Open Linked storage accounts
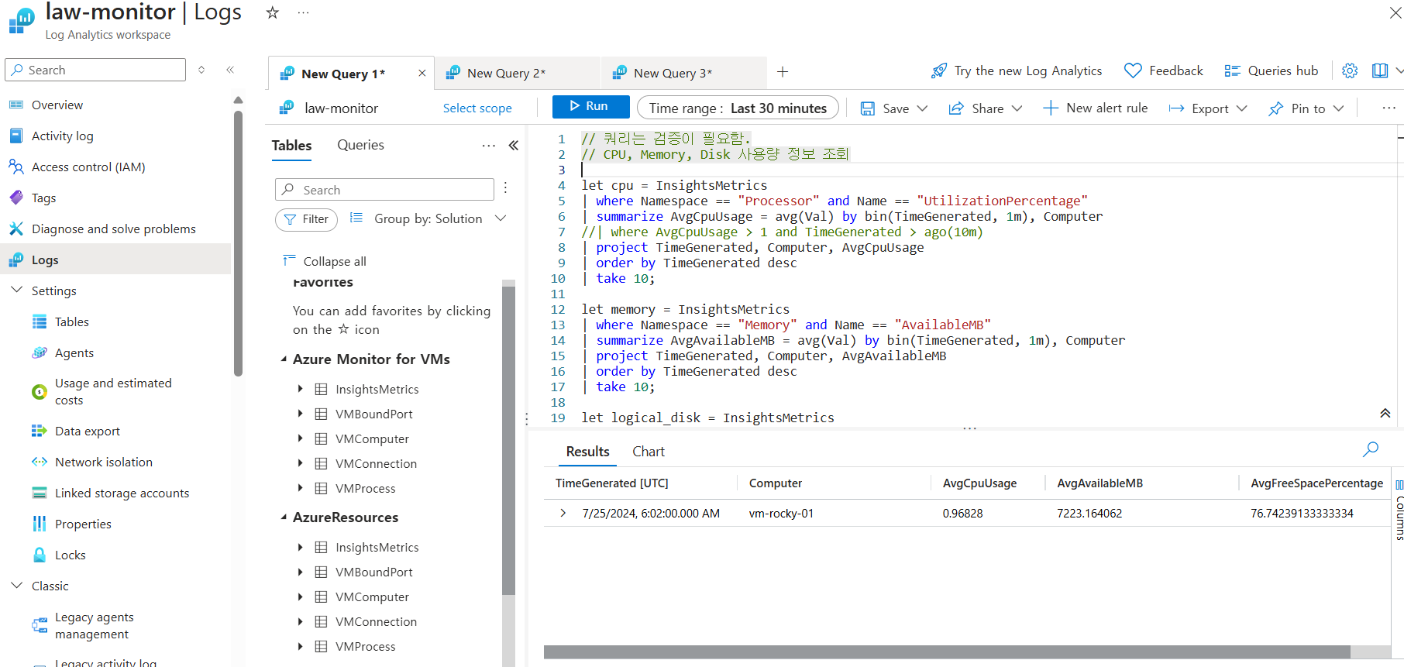 click(122, 493)
